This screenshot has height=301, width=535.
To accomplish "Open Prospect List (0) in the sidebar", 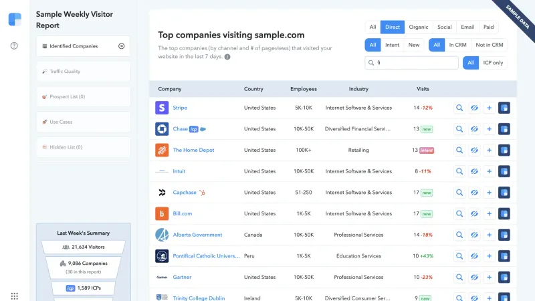I will pos(83,96).
